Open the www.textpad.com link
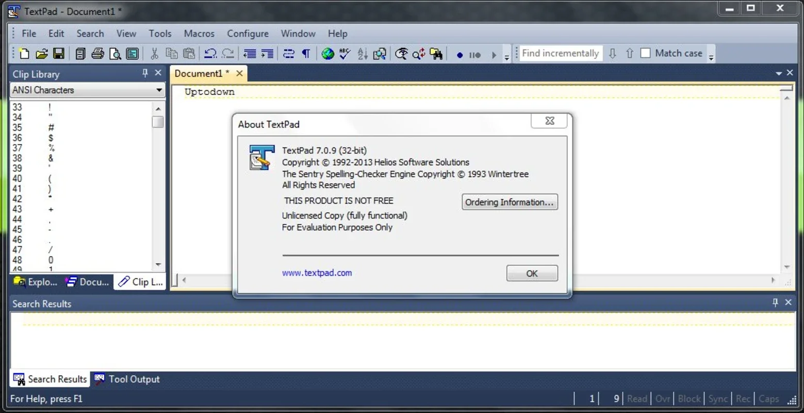 (x=317, y=273)
